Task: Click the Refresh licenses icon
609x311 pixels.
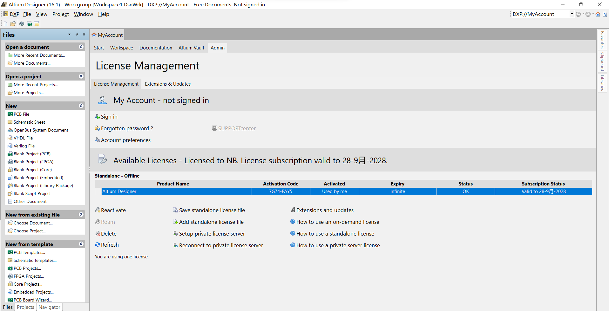Action: pyautogui.click(x=98, y=244)
